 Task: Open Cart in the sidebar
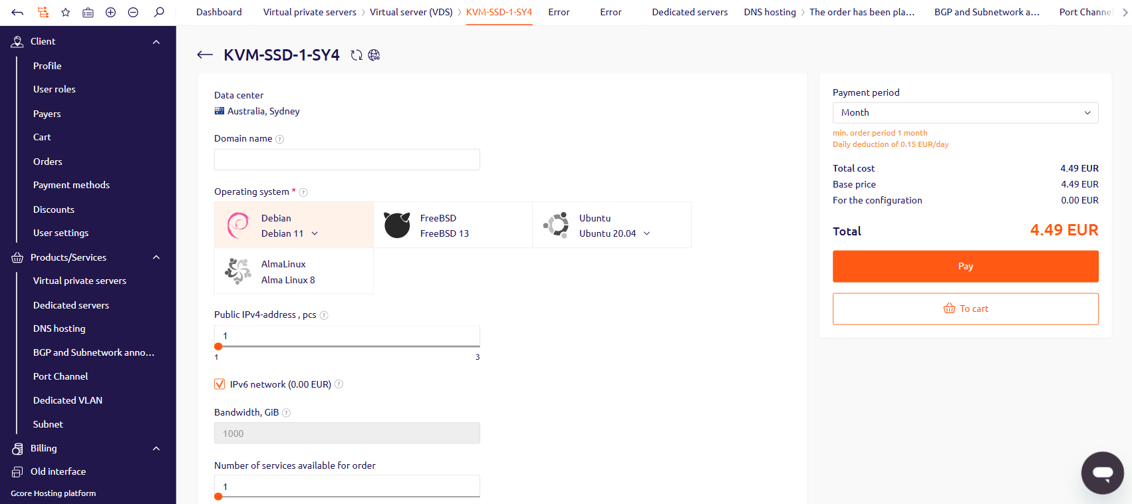pyautogui.click(x=42, y=137)
